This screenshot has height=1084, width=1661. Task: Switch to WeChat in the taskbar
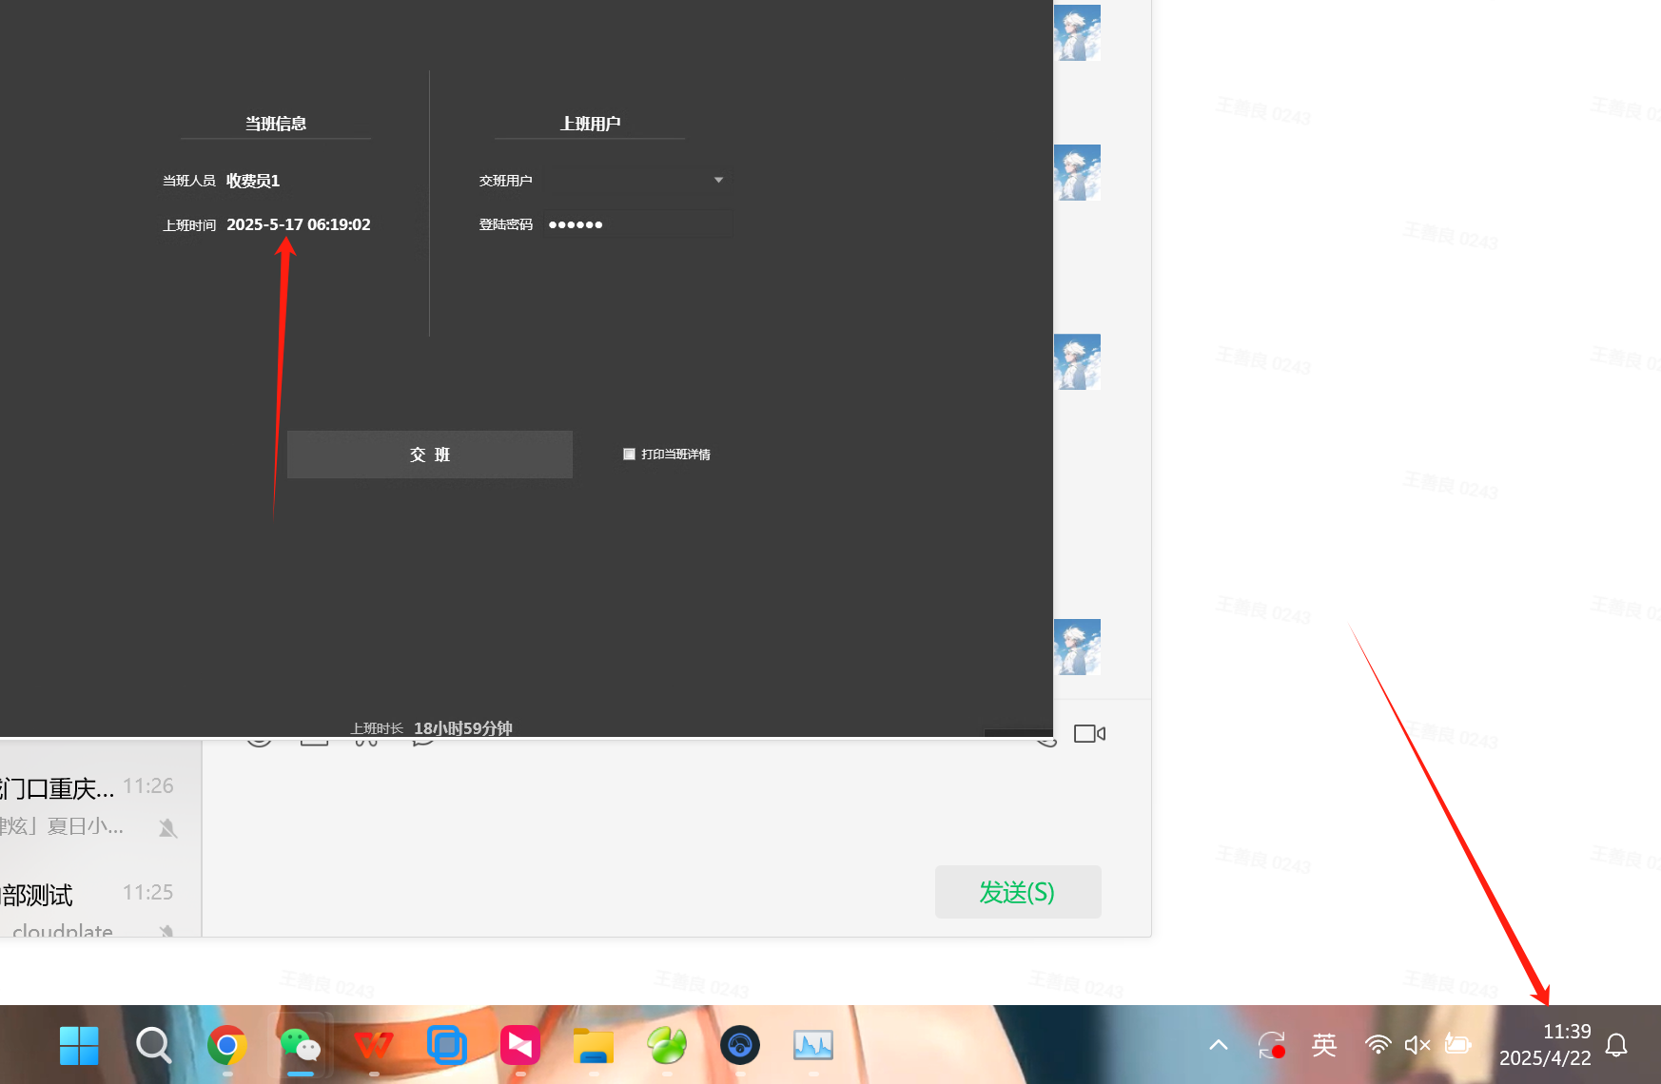click(x=301, y=1046)
